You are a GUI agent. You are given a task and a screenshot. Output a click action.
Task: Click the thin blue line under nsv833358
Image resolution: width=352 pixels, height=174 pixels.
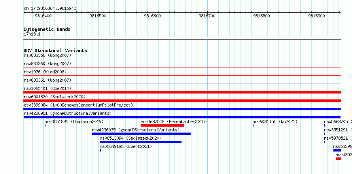click(x=182, y=59)
